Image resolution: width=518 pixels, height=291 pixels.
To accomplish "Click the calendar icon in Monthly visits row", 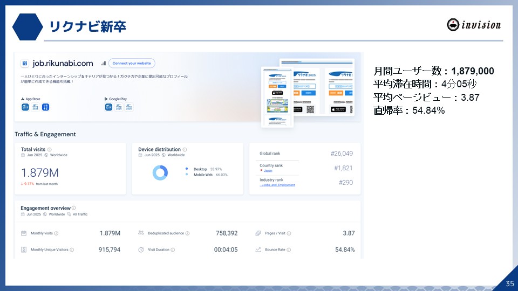I will click(x=24, y=233).
